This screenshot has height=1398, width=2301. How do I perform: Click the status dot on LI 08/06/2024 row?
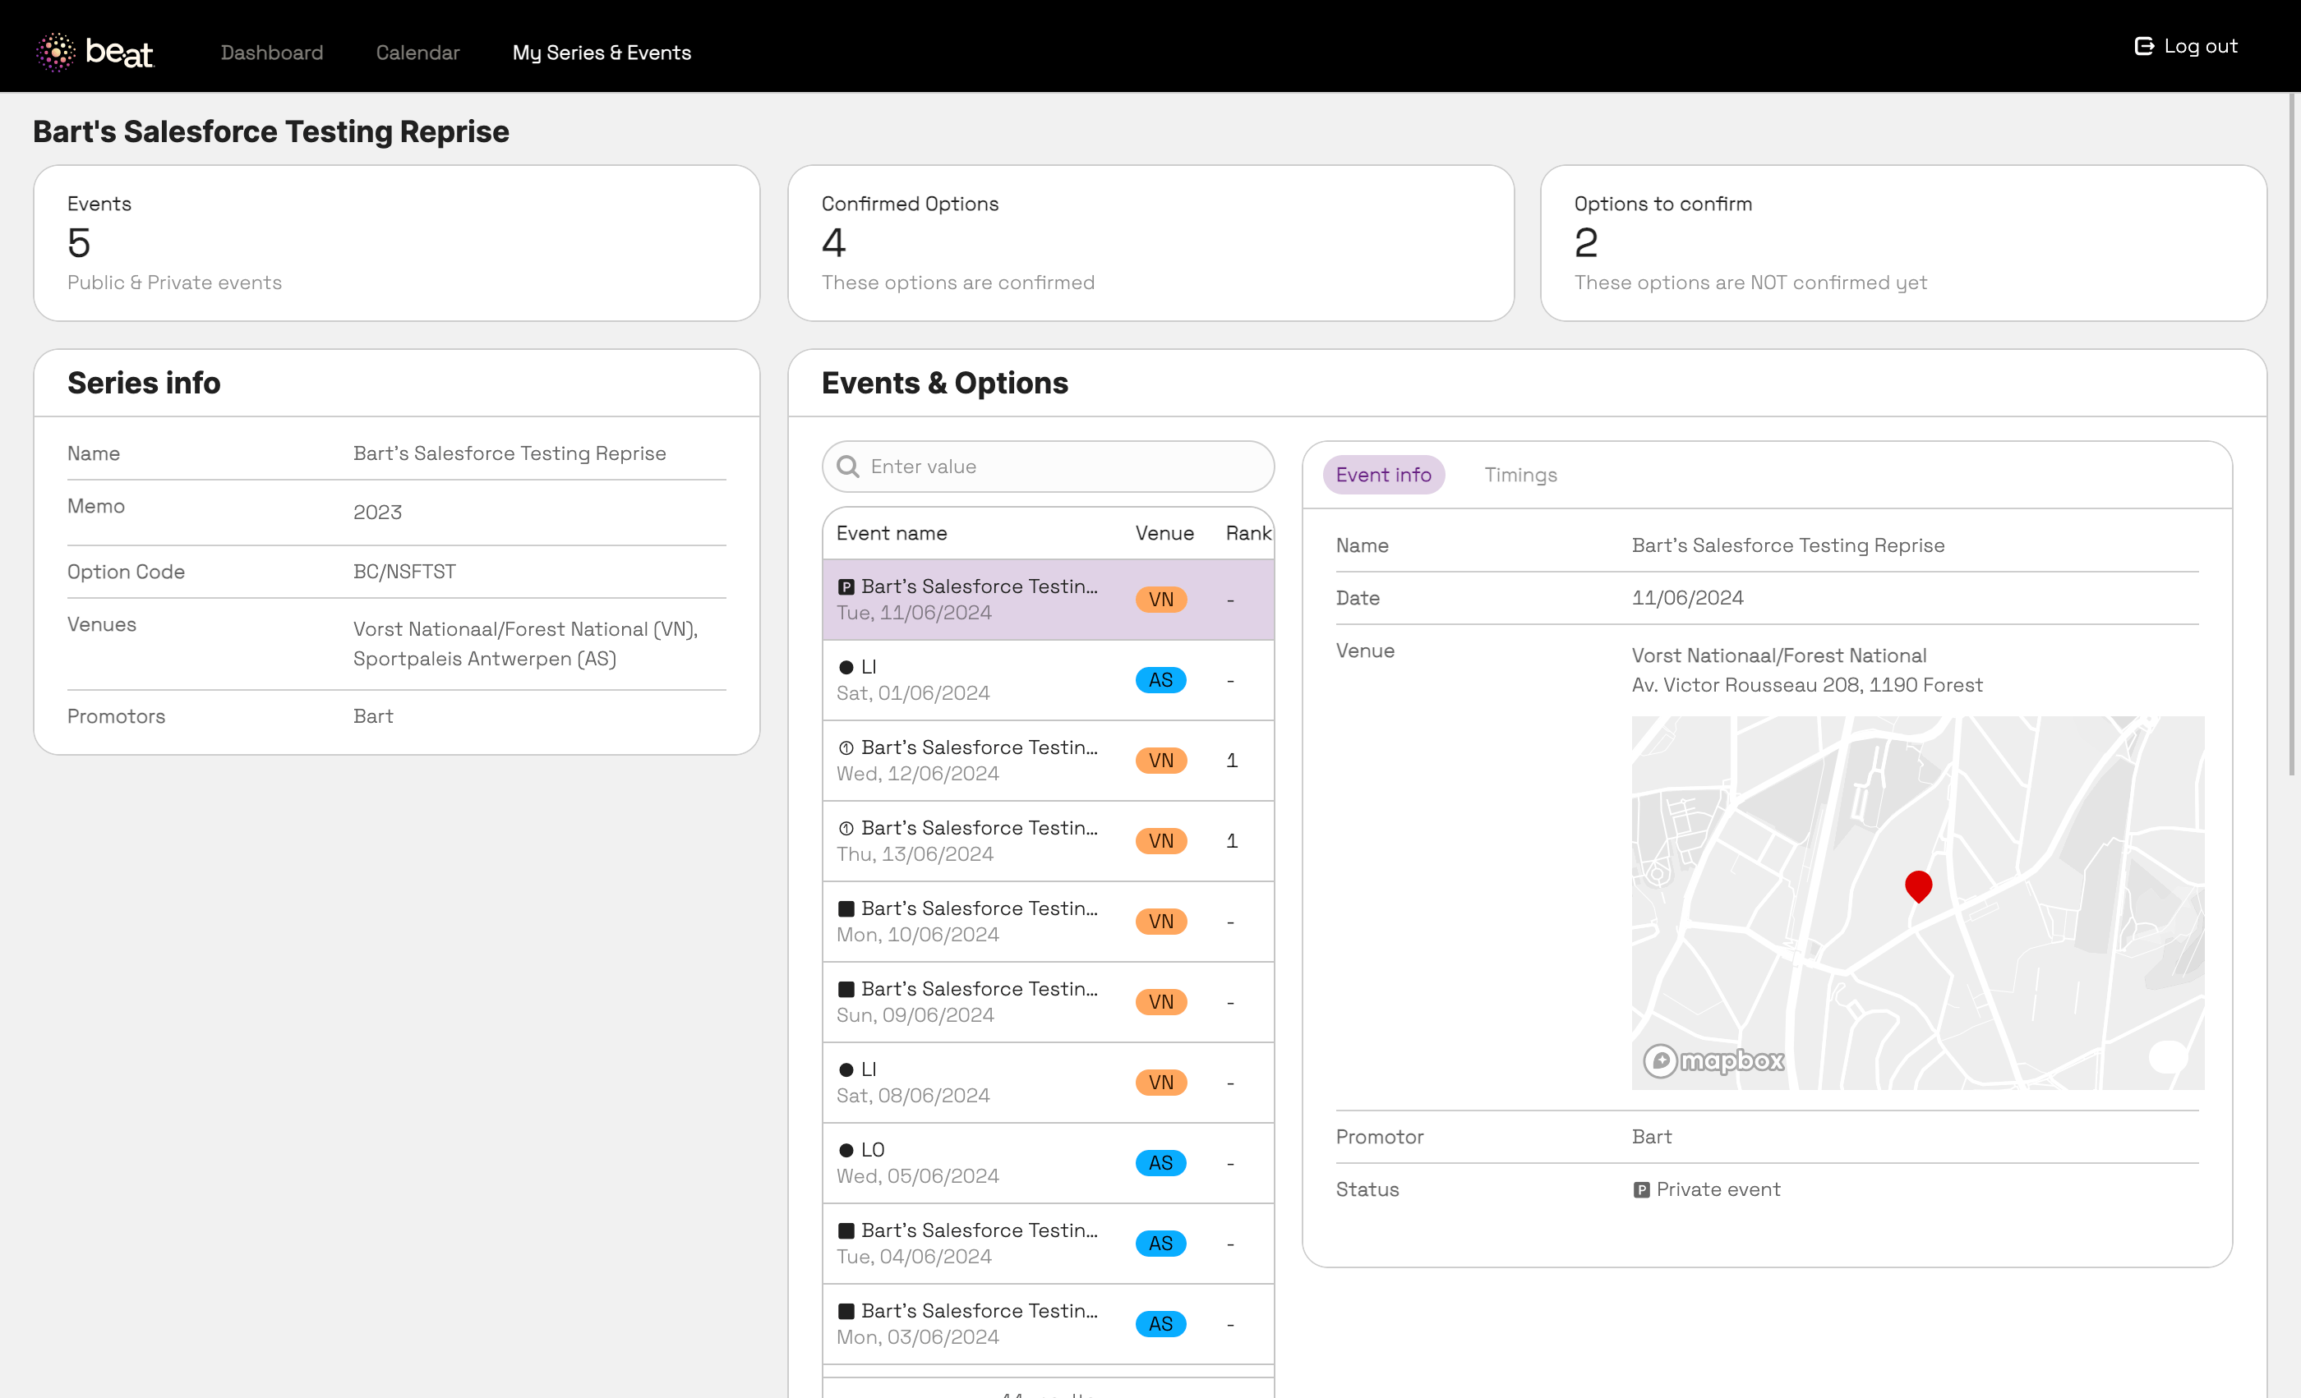846,1069
